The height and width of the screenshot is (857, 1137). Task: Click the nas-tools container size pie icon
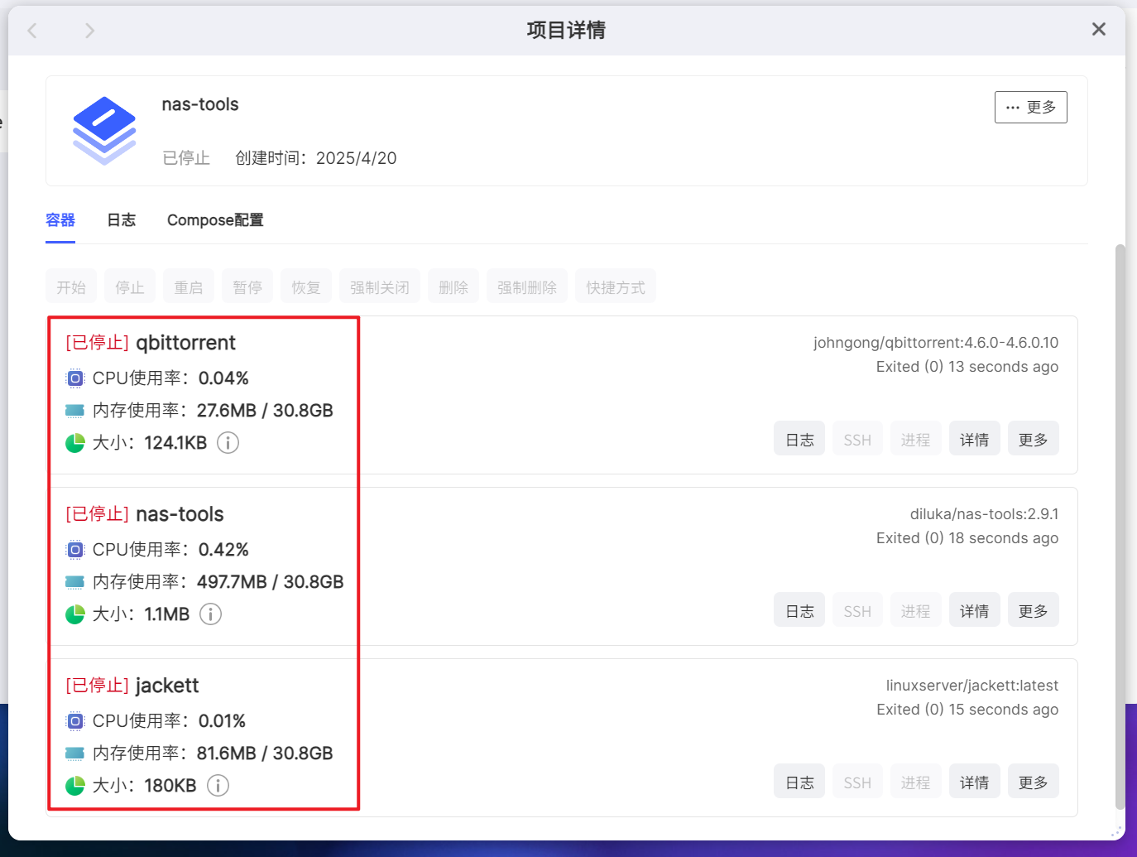pos(75,614)
